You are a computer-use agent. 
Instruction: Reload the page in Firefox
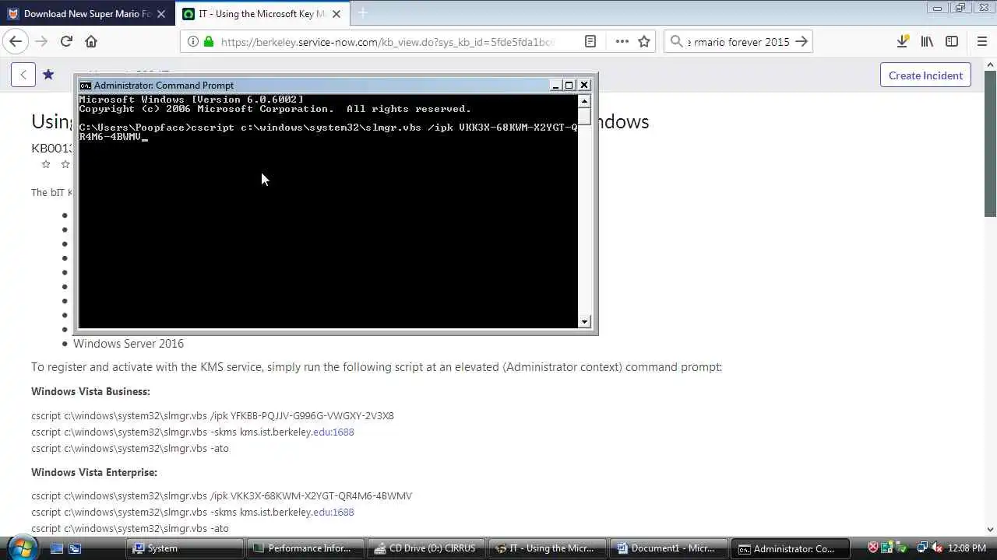pos(66,42)
